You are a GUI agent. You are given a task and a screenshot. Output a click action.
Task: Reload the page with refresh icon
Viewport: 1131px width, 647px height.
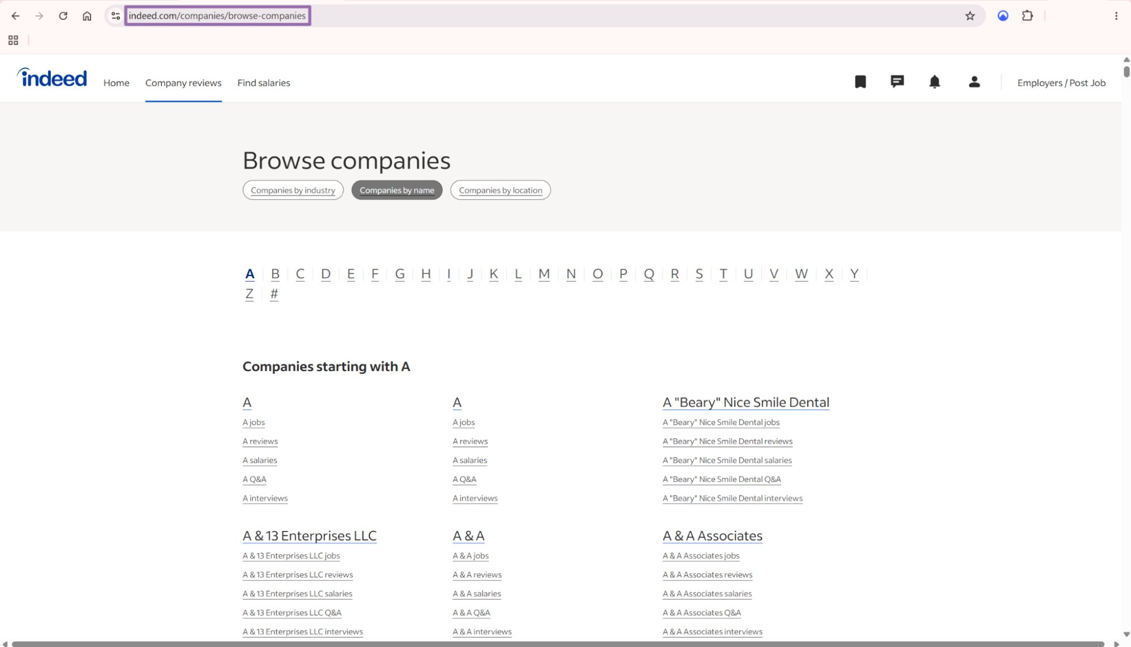tap(63, 16)
